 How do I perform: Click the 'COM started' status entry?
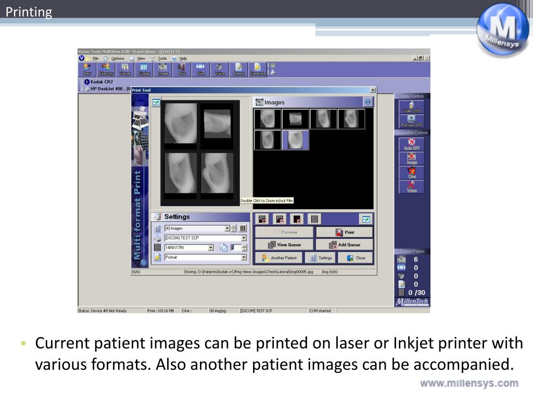click(320, 310)
